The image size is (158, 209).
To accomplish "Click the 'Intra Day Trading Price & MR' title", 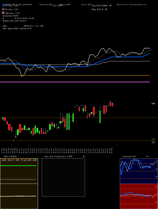I will pyautogui.click(x=58, y=156).
